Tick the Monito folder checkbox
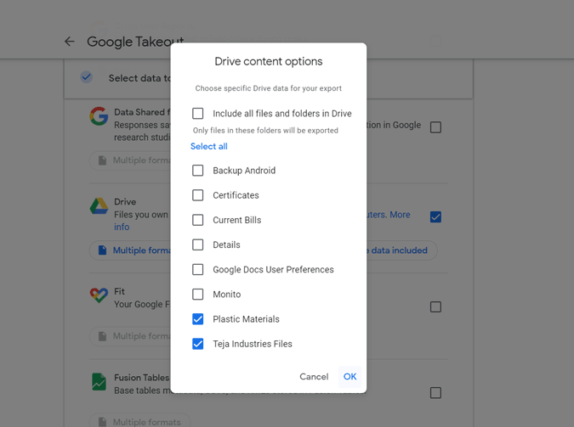The width and height of the screenshot is (574, 427). (198, 295)
